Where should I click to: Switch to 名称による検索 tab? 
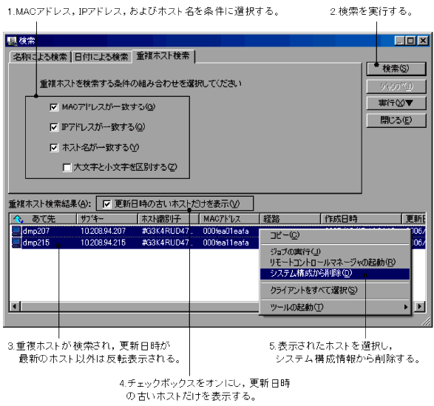tap(40, 57)
